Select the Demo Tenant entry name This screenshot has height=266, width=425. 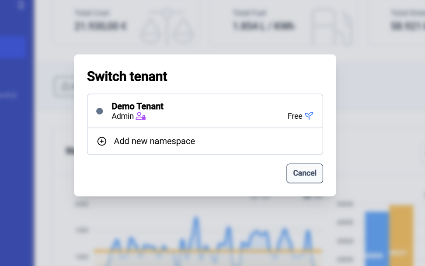coord(137,106)
